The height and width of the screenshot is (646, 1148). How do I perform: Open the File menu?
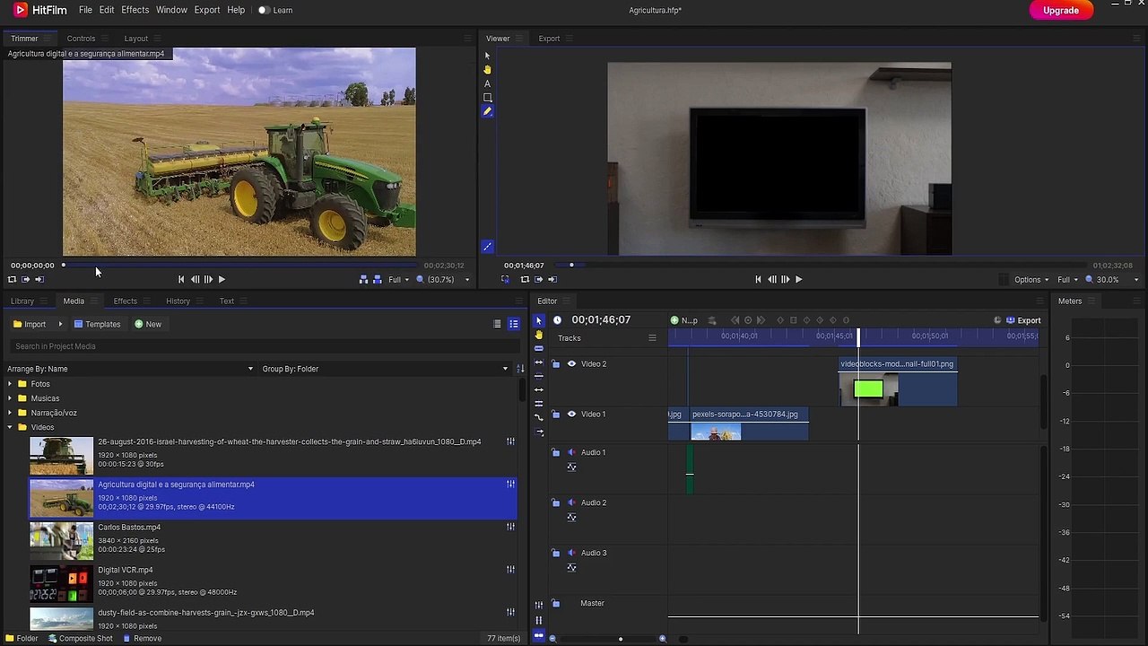click(x=85, y=10)
